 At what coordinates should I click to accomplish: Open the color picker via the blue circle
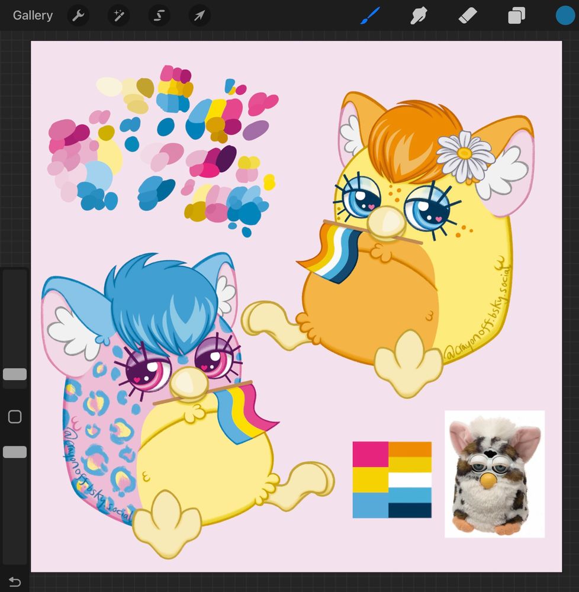pos(564,15)
